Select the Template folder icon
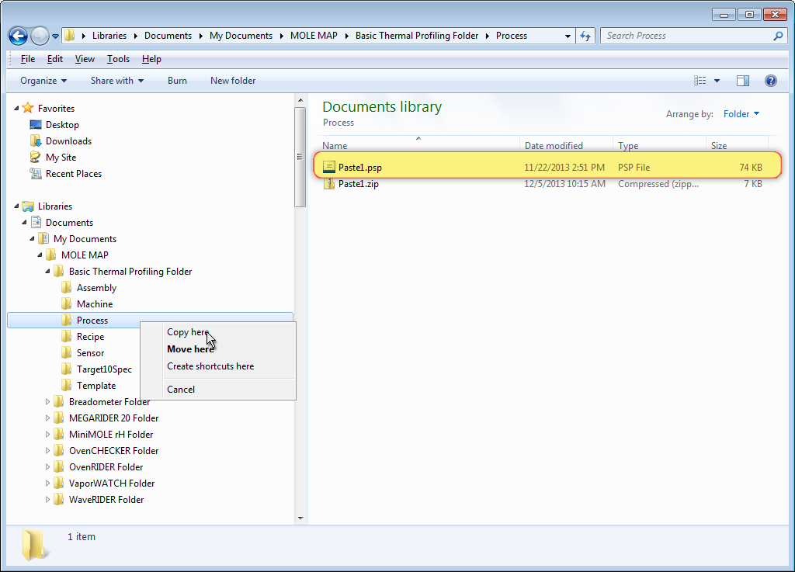The image size is (795, 572). click(67, 386)
